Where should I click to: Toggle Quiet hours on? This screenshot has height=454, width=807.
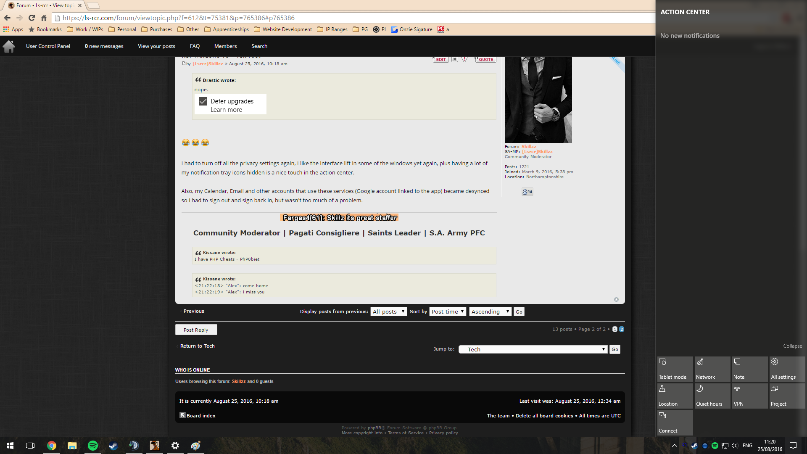712,396
